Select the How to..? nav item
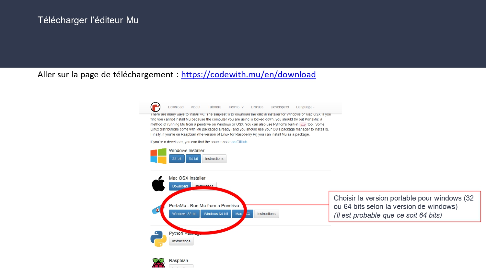This screenshot has height=273, width=486. tap(236, 107)
